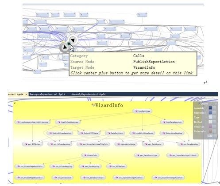Click the PublishReportAction value in the tooltip

154,62
